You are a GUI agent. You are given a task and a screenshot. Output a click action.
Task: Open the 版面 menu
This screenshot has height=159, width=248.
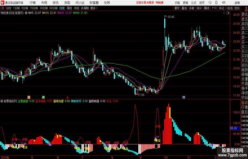[185, 3]
